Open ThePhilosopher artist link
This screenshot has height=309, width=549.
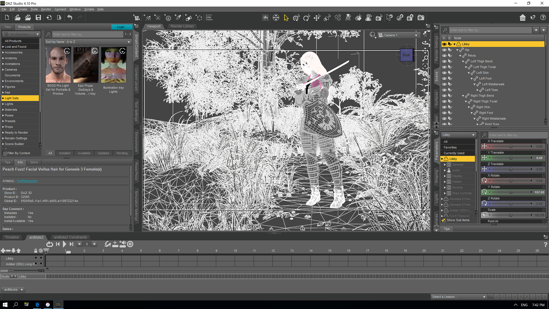(x=27, y=181)
